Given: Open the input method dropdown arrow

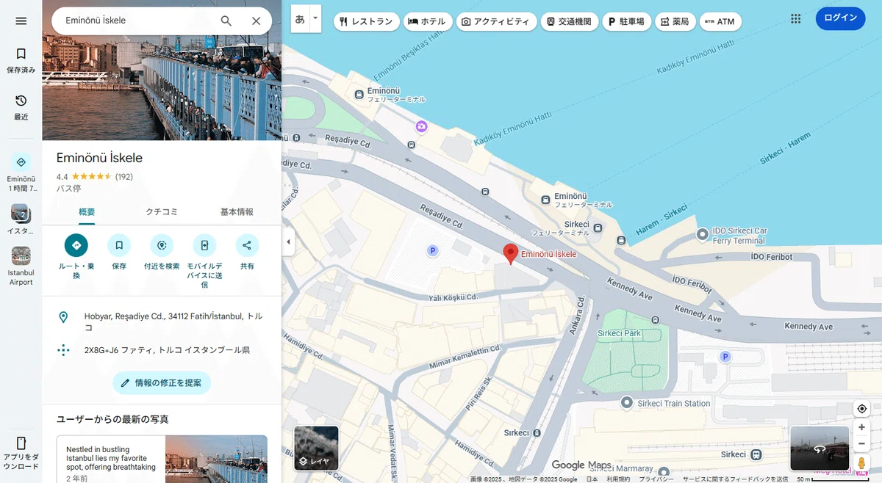Looking at the screenshot, I should [315, 18].
